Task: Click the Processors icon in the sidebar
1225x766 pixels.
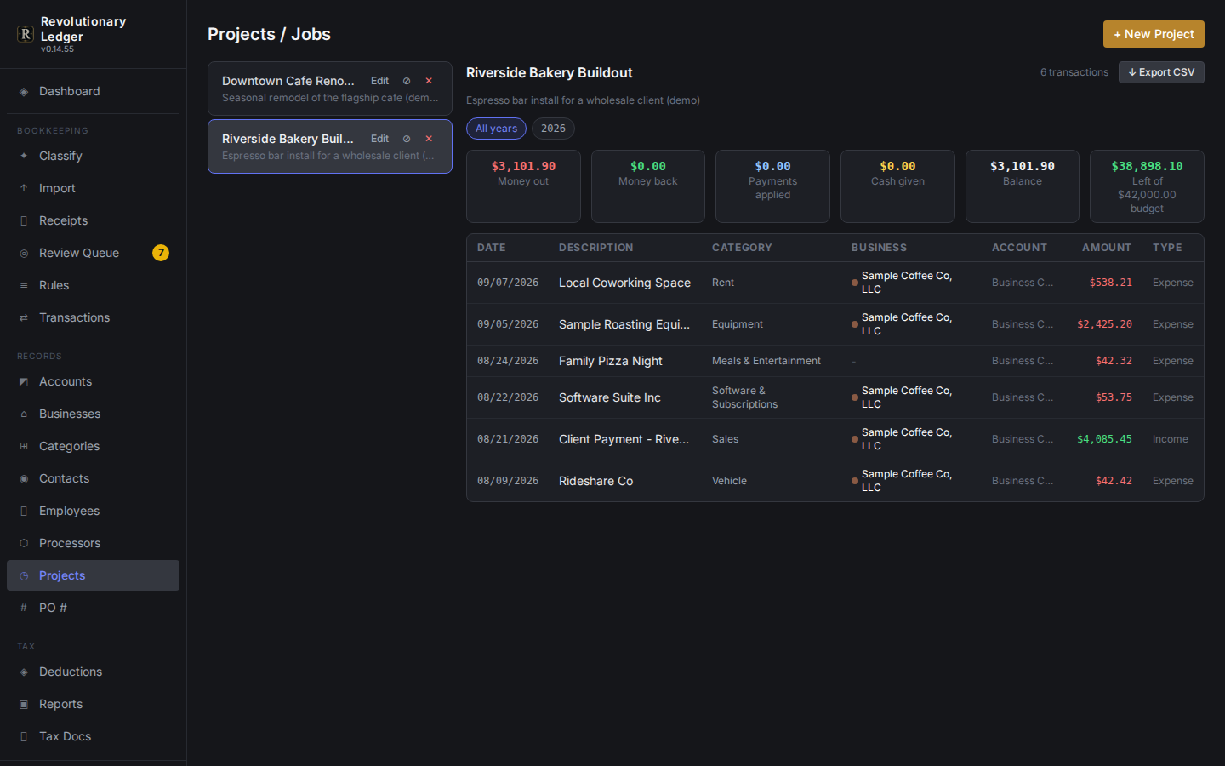Action: tap(24, 544)
